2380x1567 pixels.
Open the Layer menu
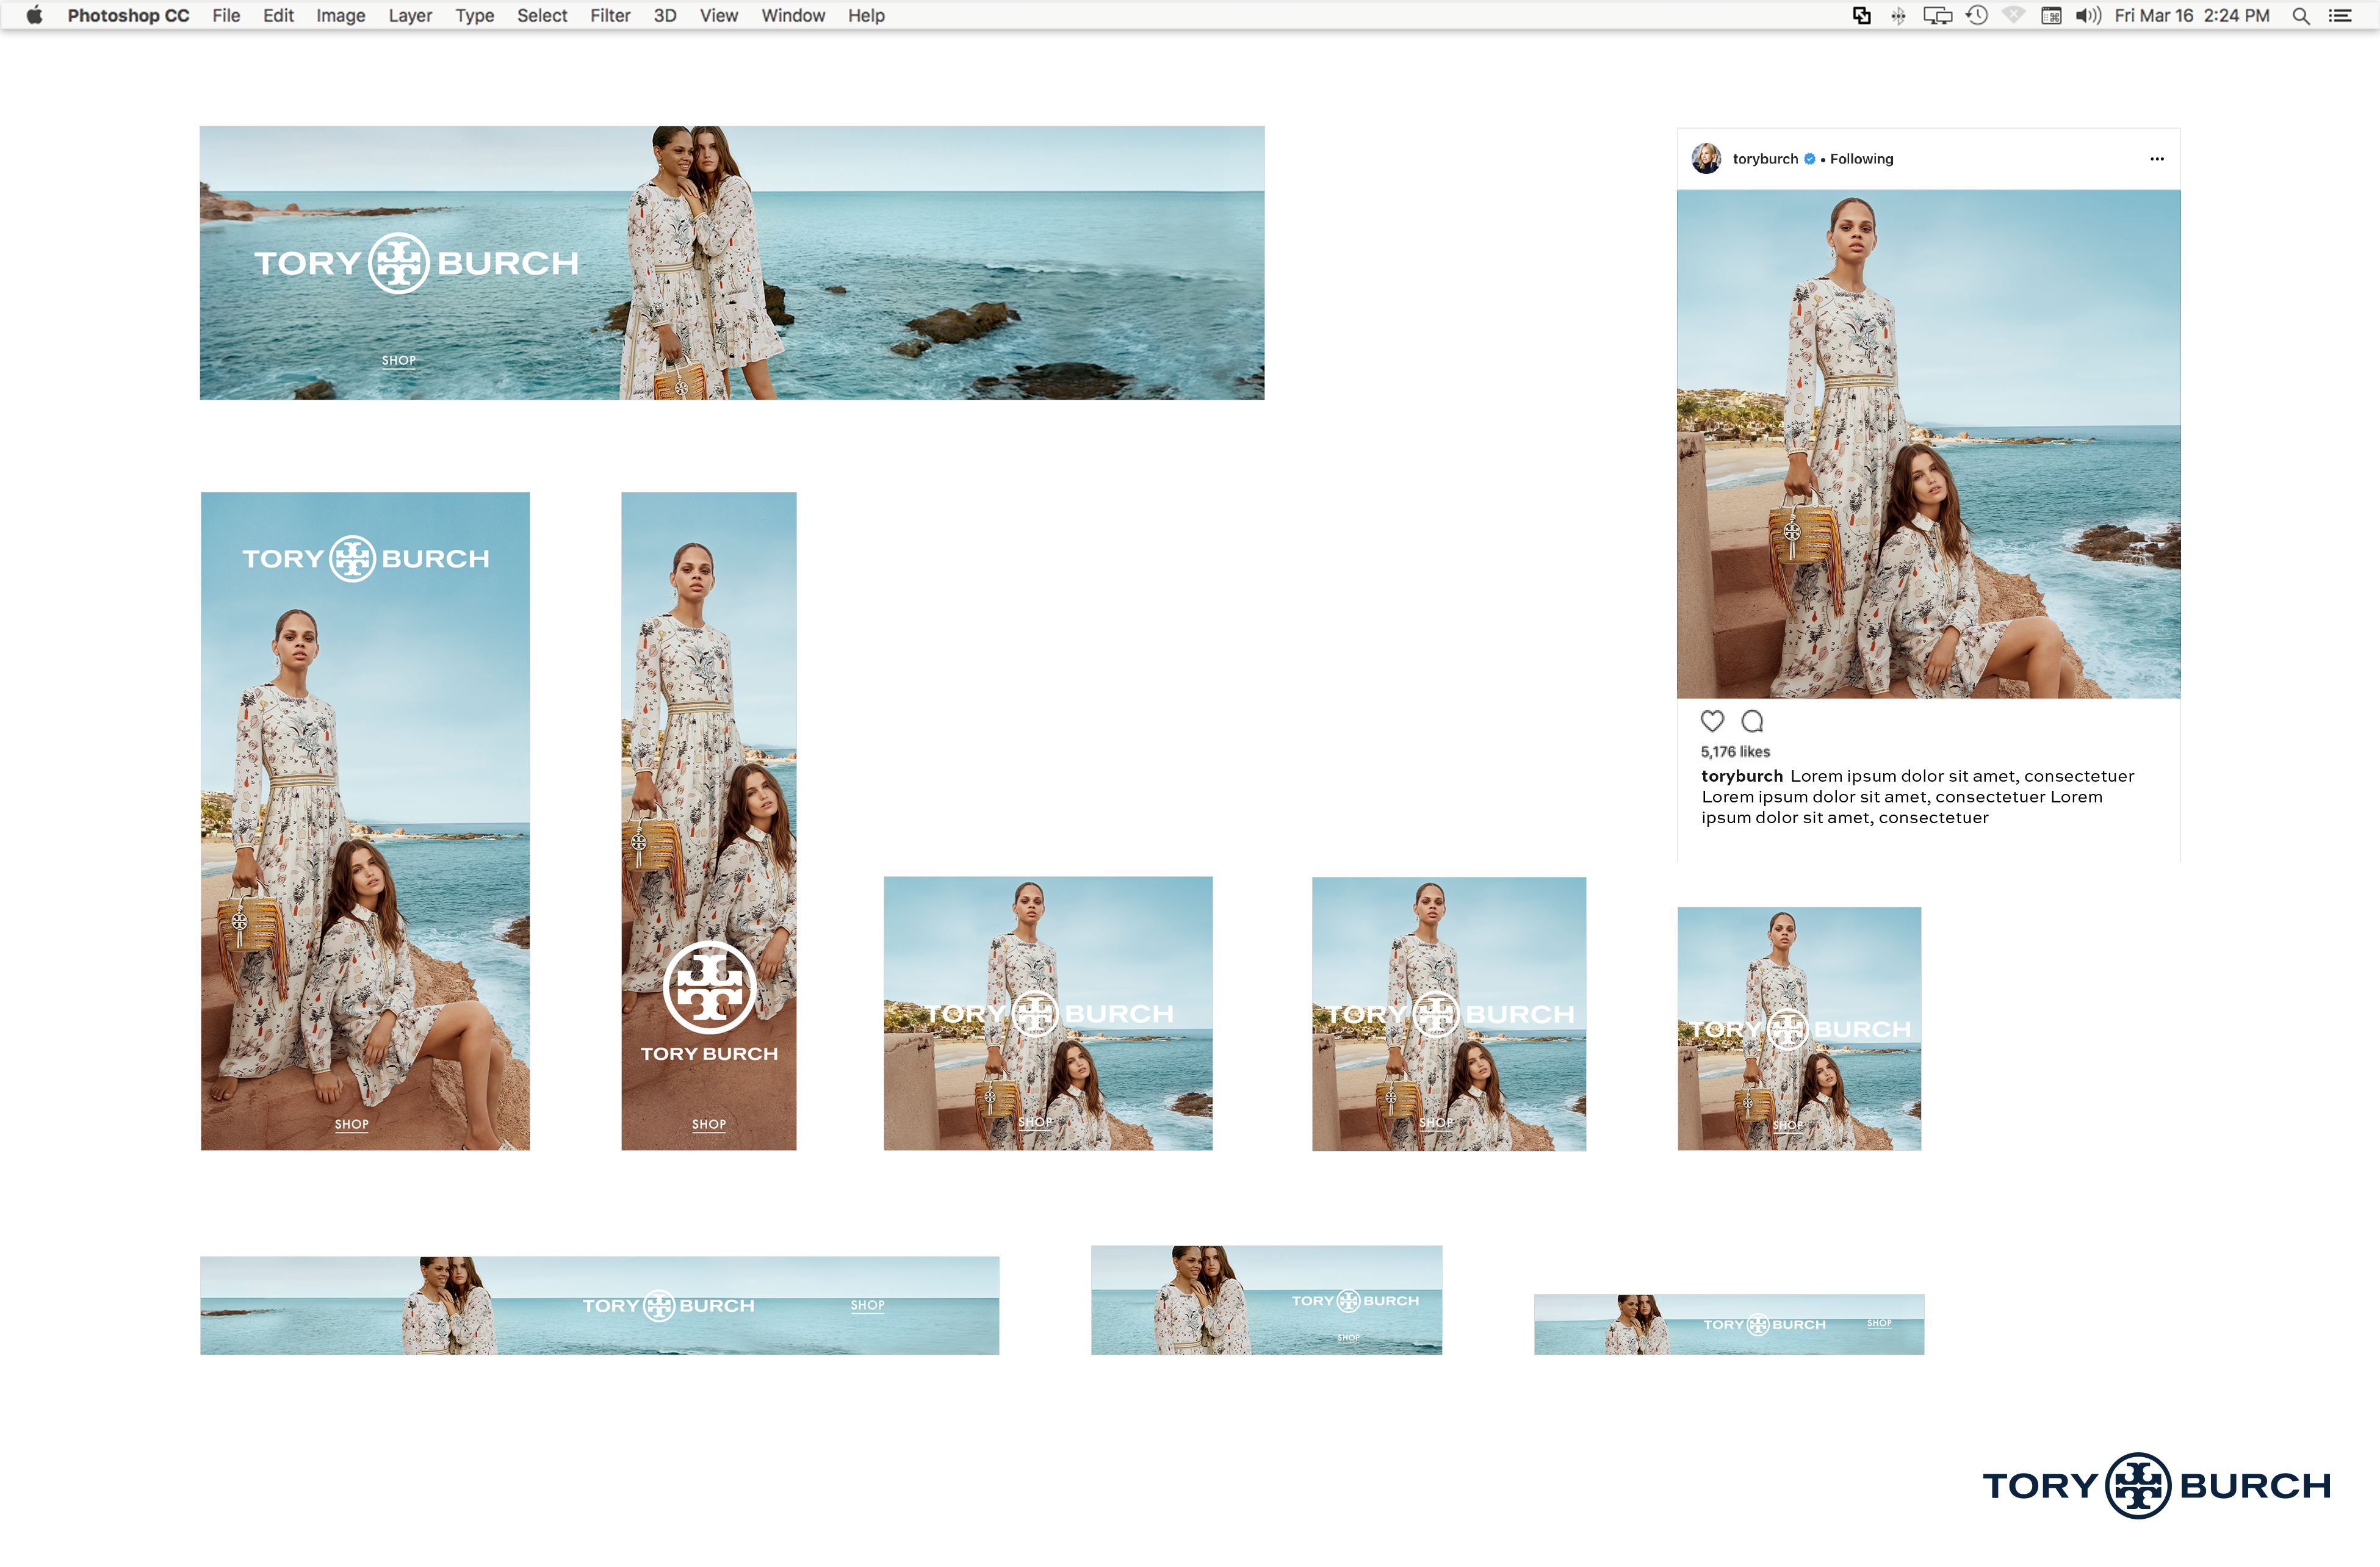pyautogui.click(x=410, y=15)
